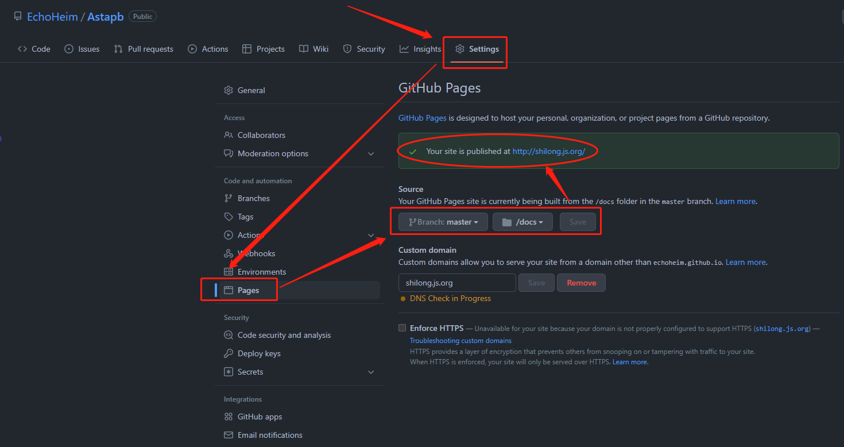Screen dimensions: 844x447
Task: Click Learn more after echoheim.github.io
Action: [746, 262]
